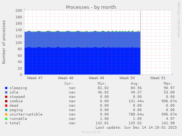Click the 'Week 47' axis label
The height and width of the screenshot is (136, 182).
pyautogui.click(x=35, y=78)
